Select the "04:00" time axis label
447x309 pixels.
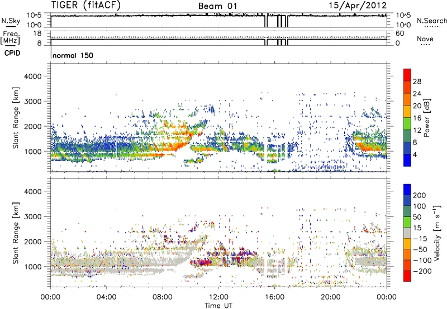click(106, 297)
